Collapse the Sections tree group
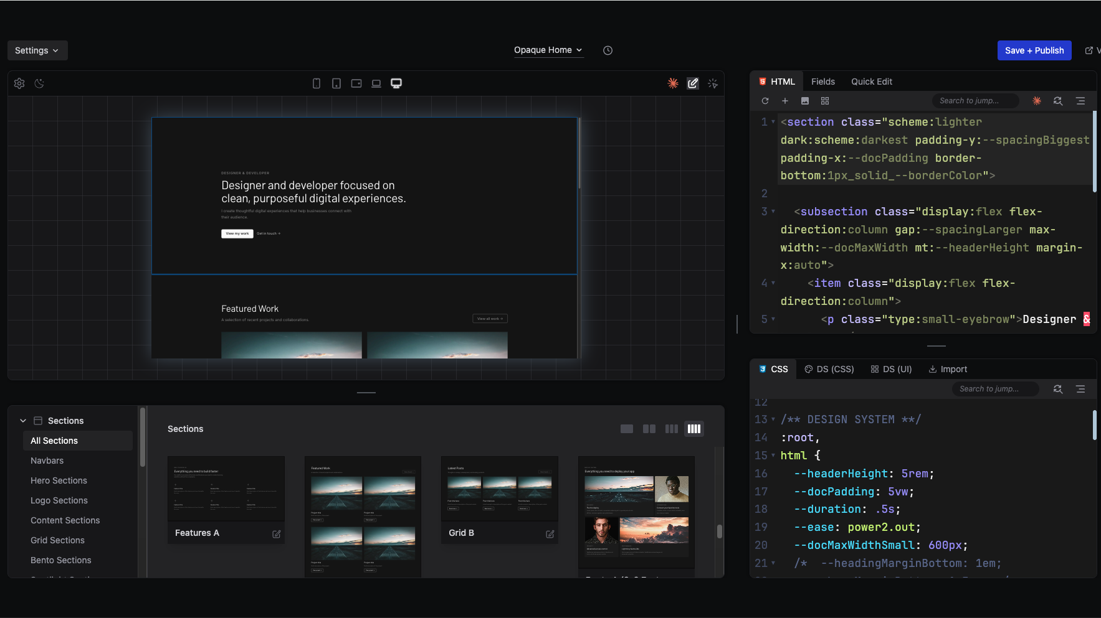This screenshot has width=1101, height=618. pos(23,421)
